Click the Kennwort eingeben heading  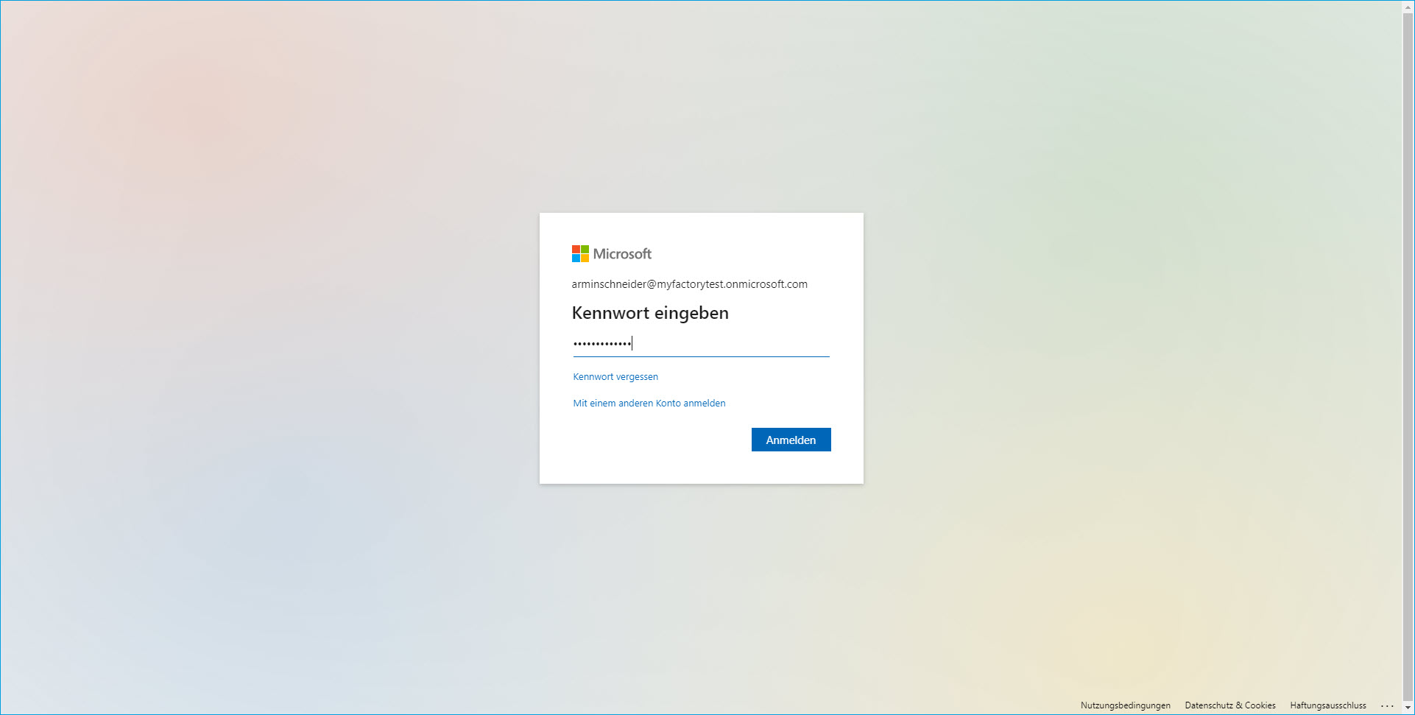tap(650, 313)
